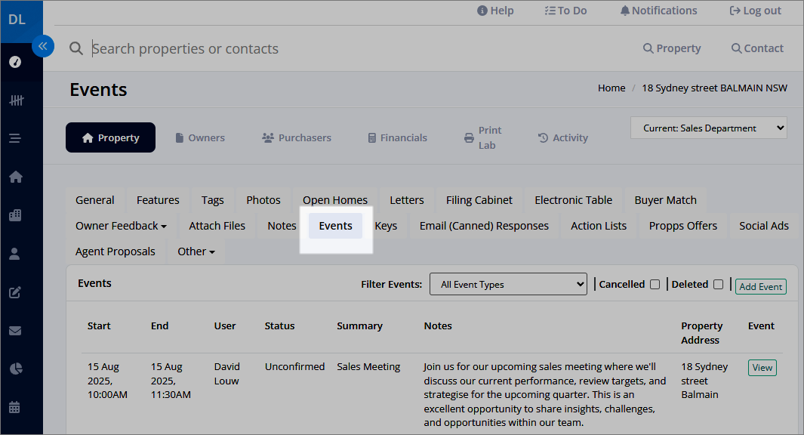Click the Summary column header
Screen dimensions: 804x435
359,325
